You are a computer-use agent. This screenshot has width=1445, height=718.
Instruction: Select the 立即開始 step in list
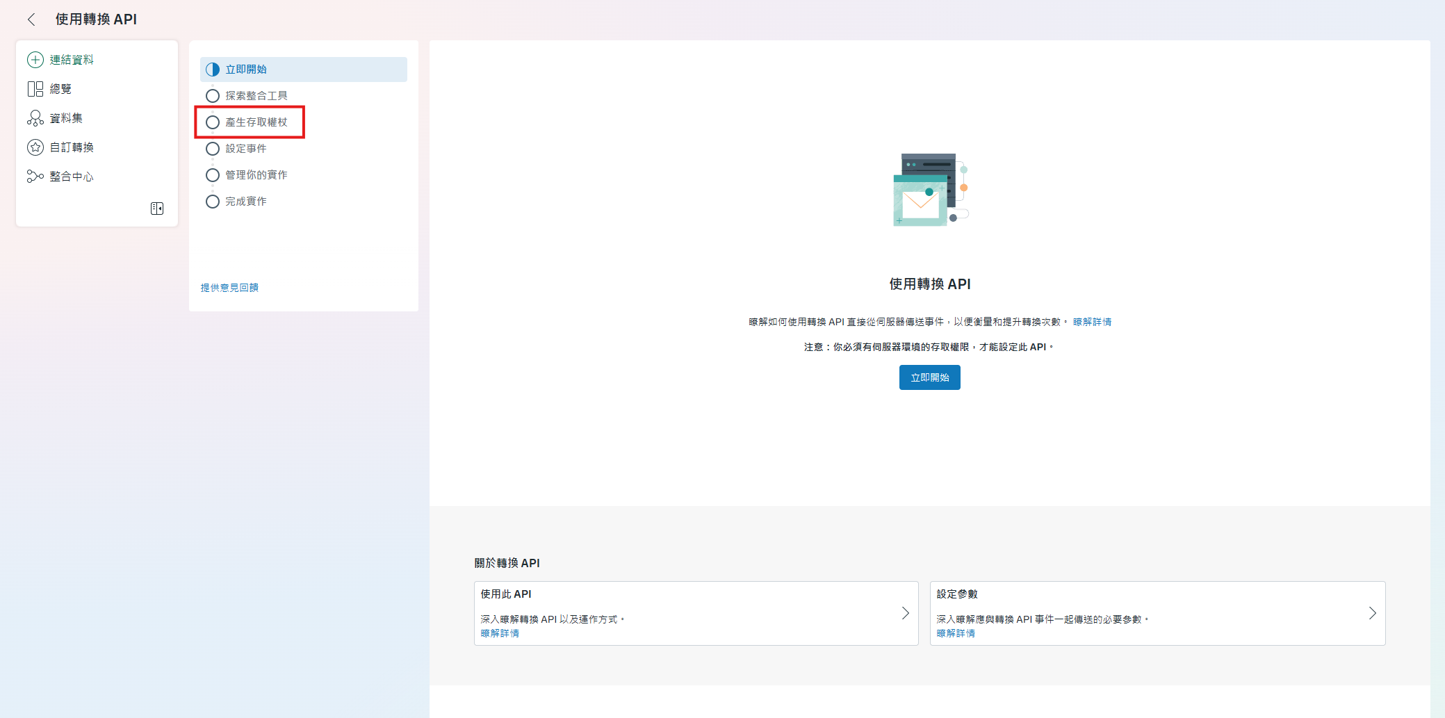[x=246, y=70]
